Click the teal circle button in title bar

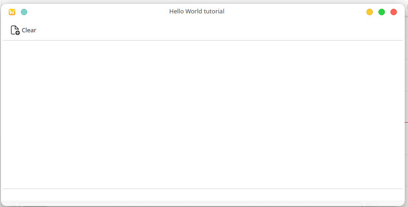coord(24,12)
